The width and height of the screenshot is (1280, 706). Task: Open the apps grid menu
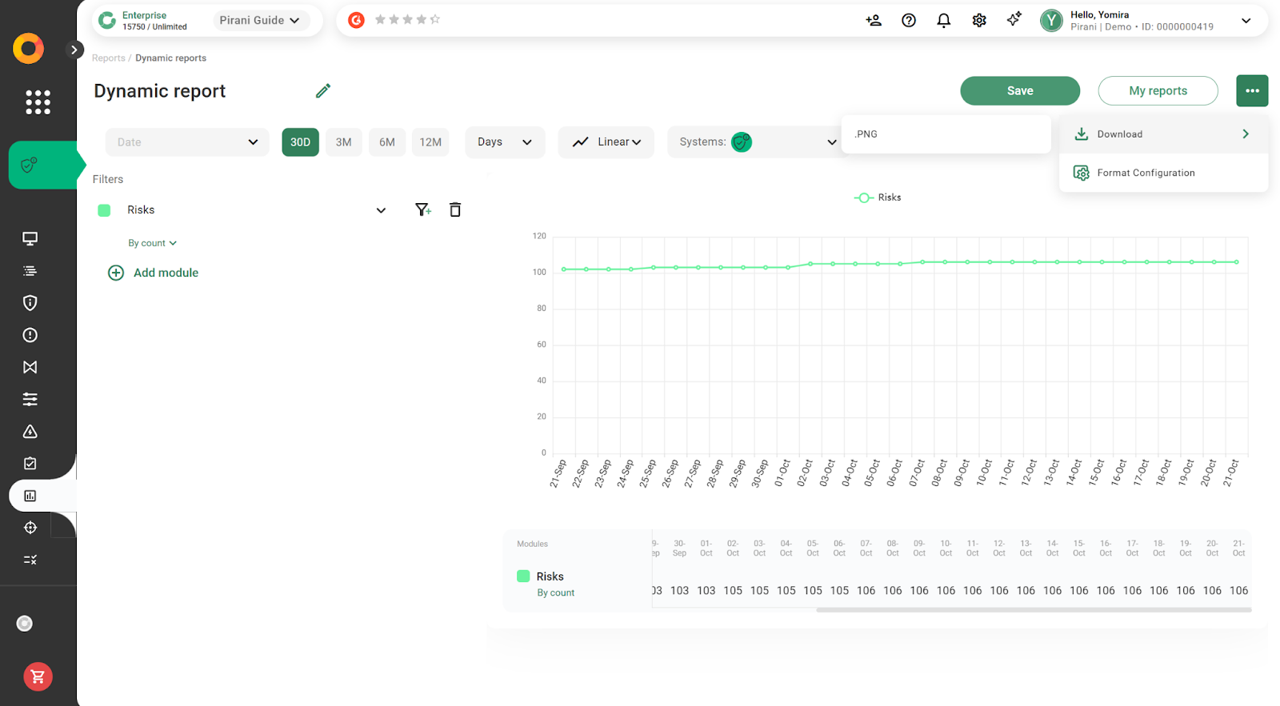click(38, 102)
